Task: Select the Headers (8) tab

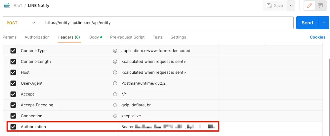Action: [69, 37]
